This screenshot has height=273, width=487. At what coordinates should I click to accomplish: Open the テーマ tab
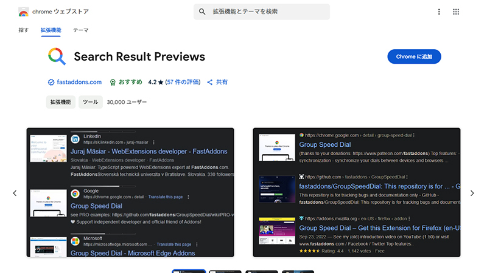(81, 30)
